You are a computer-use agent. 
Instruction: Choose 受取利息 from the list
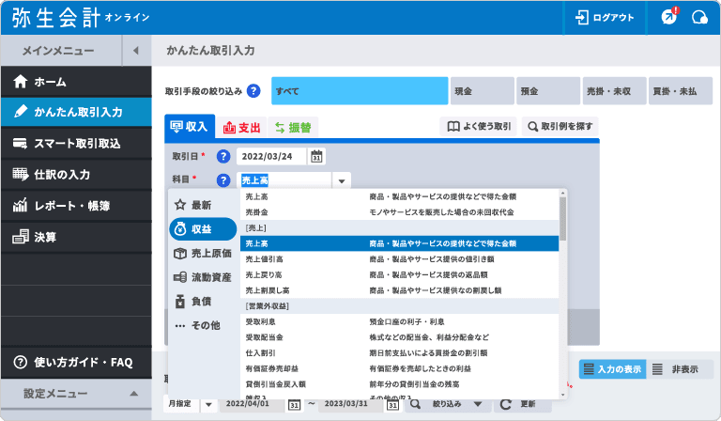(399, 321)
